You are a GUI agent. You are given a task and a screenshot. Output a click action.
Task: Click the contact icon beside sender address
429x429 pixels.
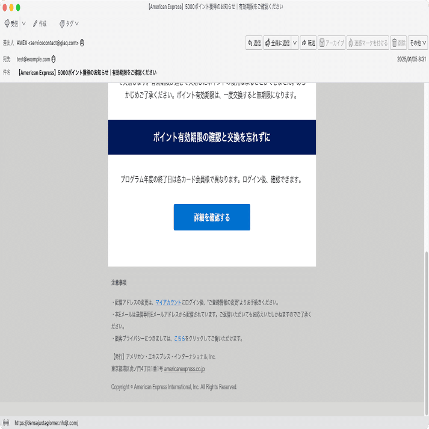click(82, 43)
